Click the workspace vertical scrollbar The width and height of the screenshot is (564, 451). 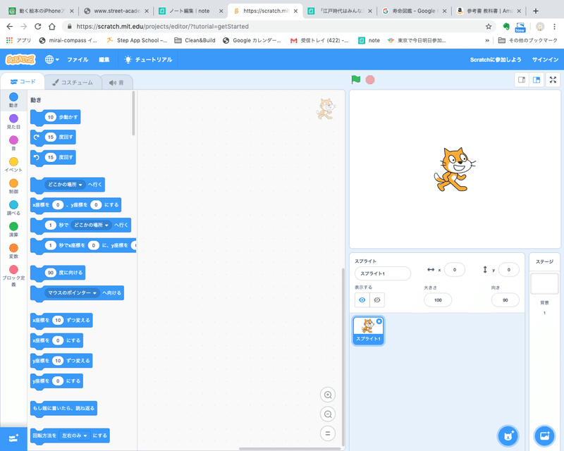343,356
